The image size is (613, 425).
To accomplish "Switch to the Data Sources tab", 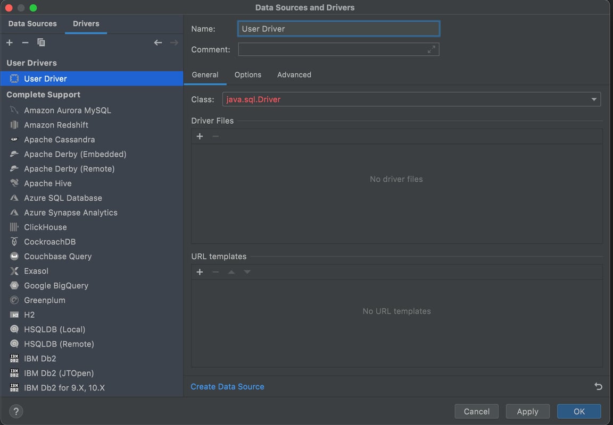I will pyautogui.click(x=32, y=24).
